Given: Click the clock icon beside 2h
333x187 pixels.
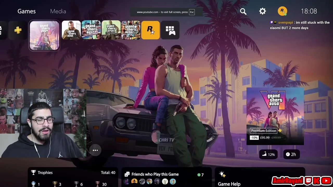Looking at the screenshot, I should tap(288, 154).
